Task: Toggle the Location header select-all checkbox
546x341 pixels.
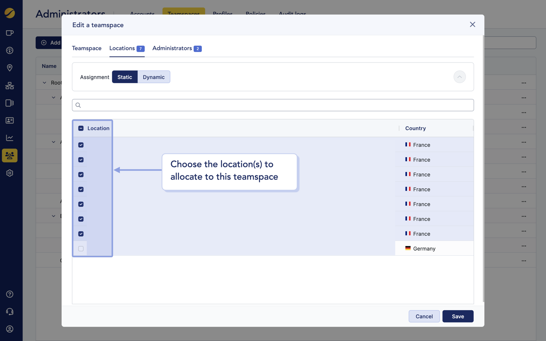Action: [81, 128]
